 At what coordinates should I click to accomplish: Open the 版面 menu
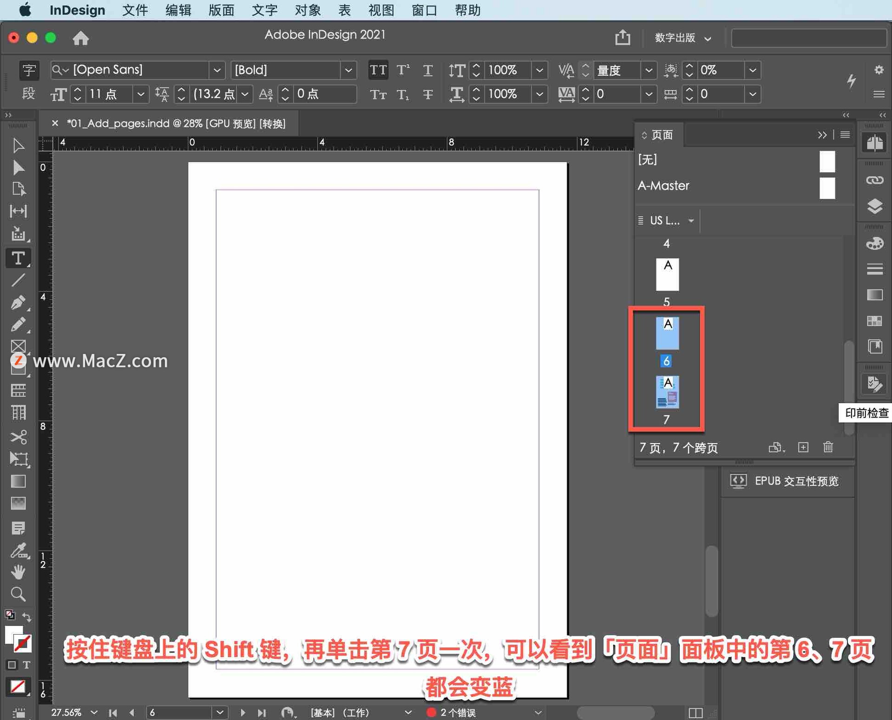221,10
